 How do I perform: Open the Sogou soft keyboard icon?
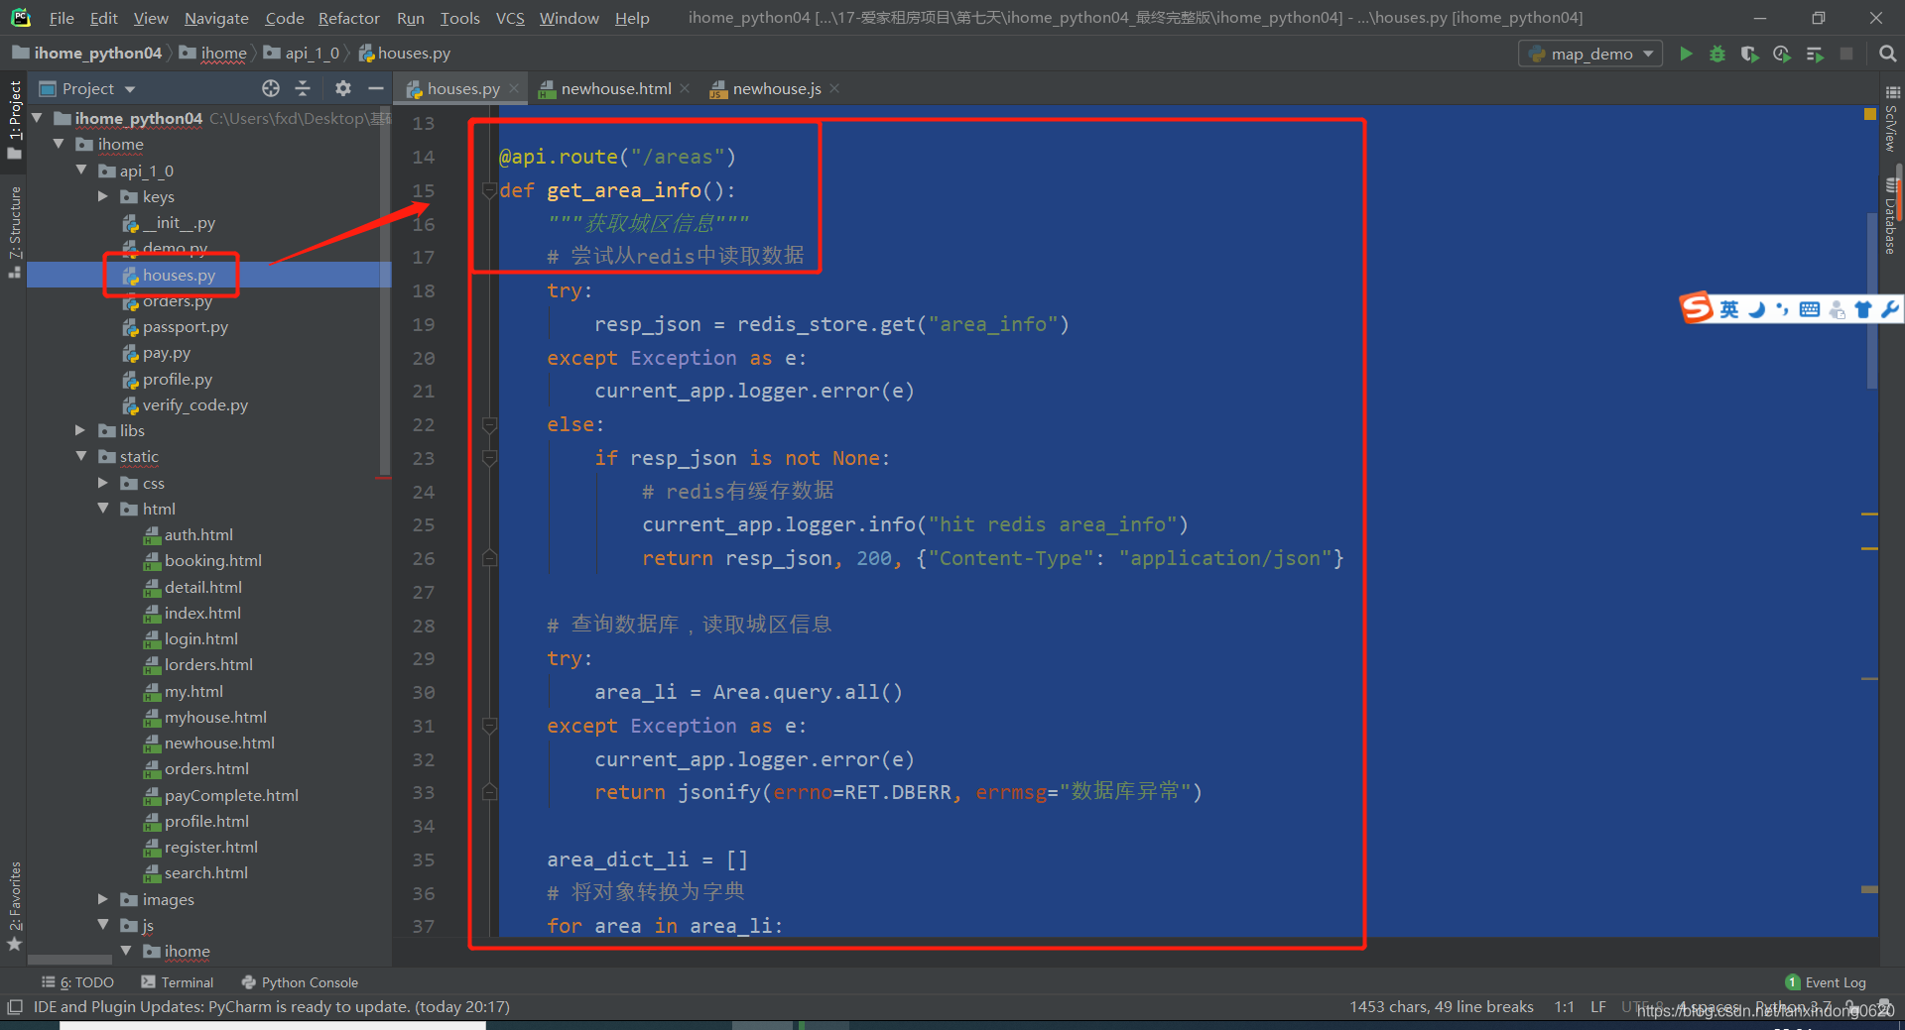coord(1810,309)
